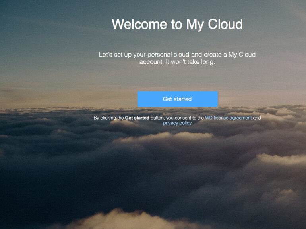Click the blue Get started button

(177, 99)
